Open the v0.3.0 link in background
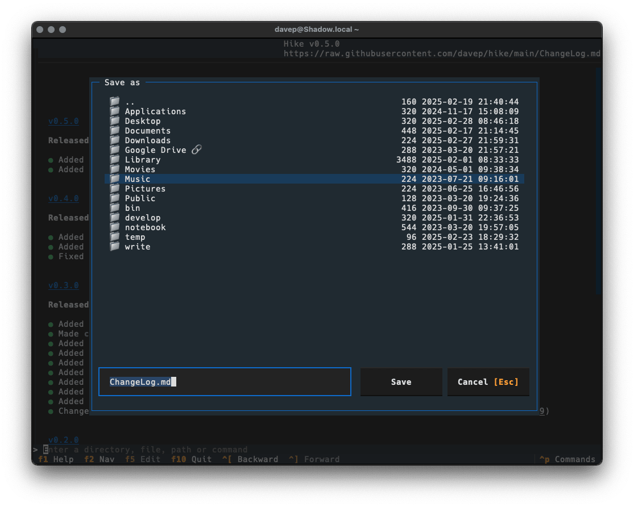 tap(64, 285)
